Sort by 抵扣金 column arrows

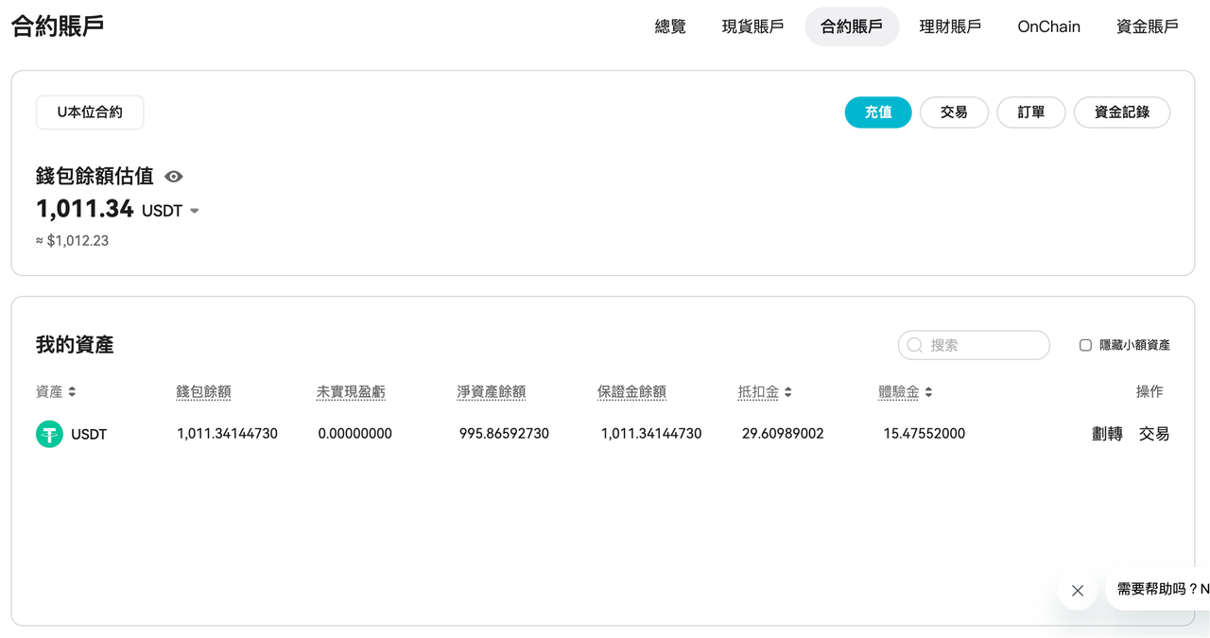tap(787, 391)
